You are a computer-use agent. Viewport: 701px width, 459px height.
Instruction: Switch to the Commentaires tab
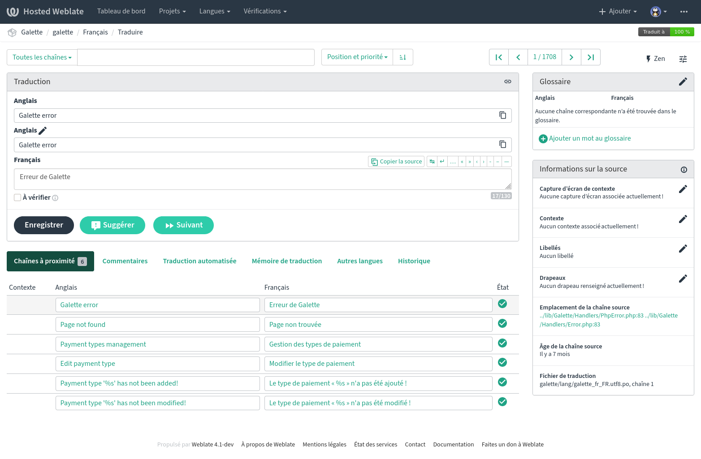click(x=125, y=261)
